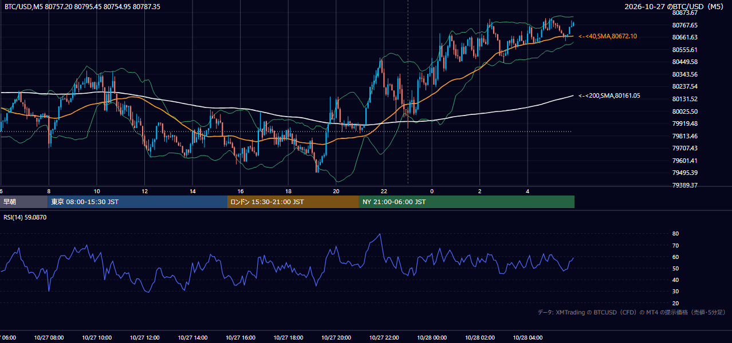Select the NY 21:00-06:00 JST session bar
This screenshot has width=732, height=343.
[x=467, y=202]
